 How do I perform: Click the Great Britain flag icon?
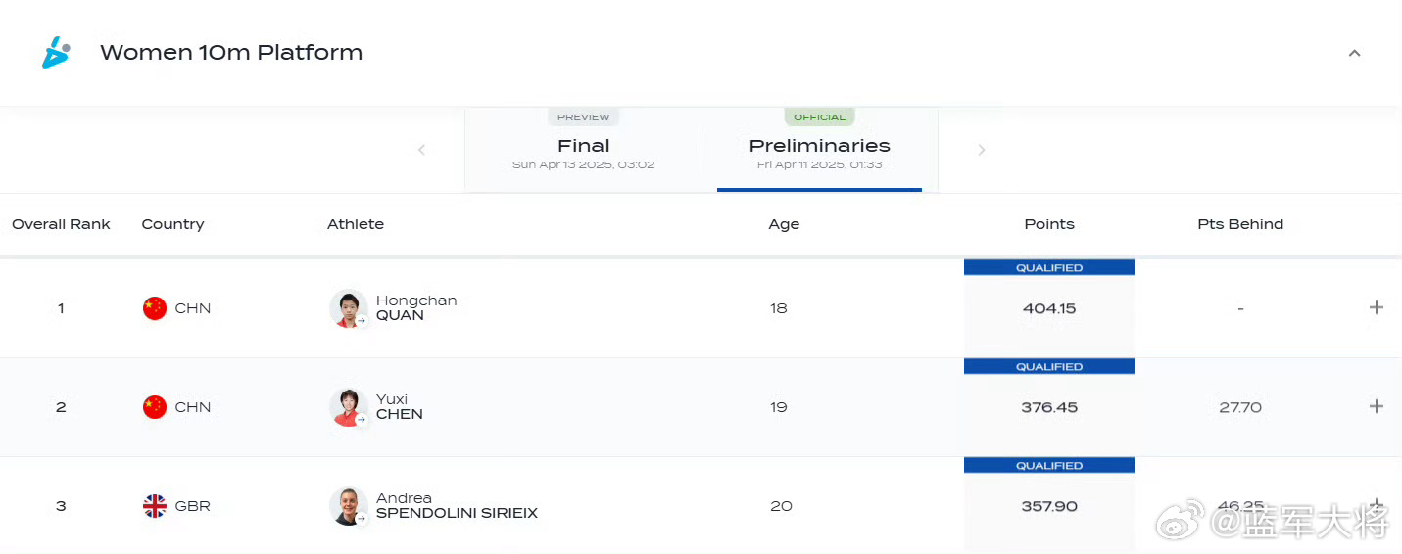click(x=155, y=506)
